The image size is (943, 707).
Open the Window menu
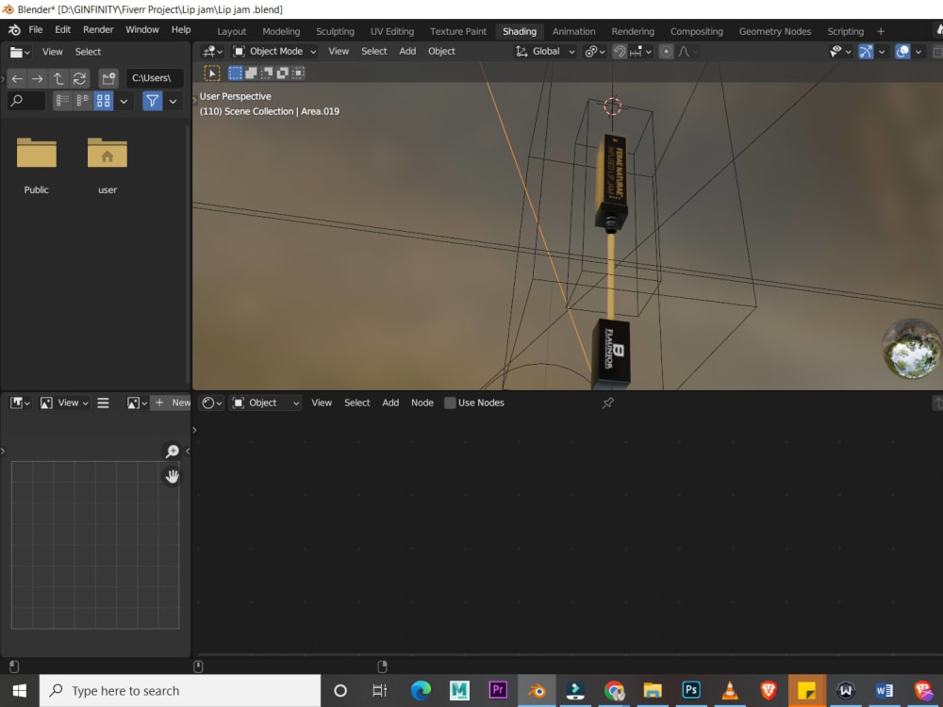(142, 29)
